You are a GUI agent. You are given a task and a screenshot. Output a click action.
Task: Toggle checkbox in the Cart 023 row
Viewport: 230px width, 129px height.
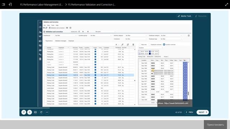point(95,52)
